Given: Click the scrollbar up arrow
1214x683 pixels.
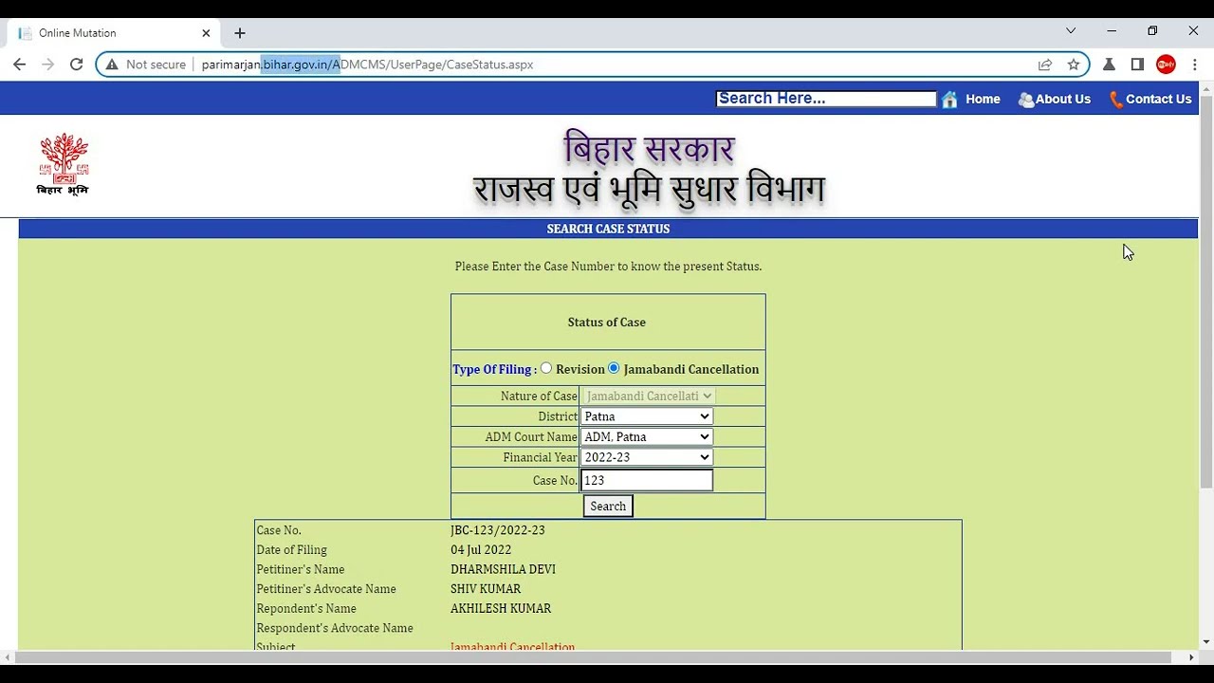Looking at the screenshot, I should pos(1206,88).
